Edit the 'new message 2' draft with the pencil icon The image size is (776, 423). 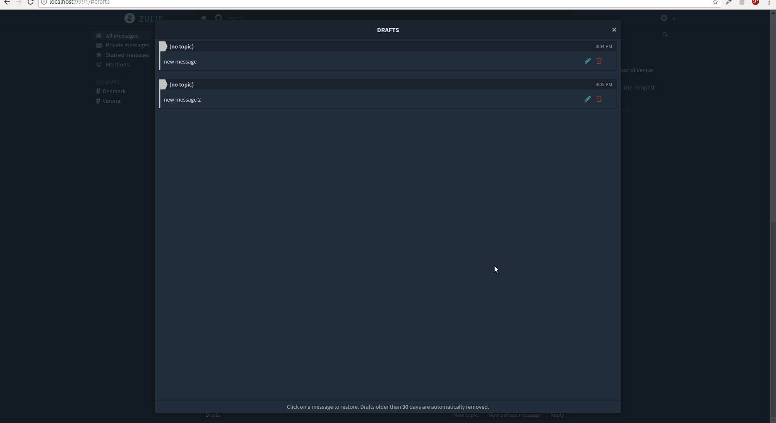click(588, 99)
